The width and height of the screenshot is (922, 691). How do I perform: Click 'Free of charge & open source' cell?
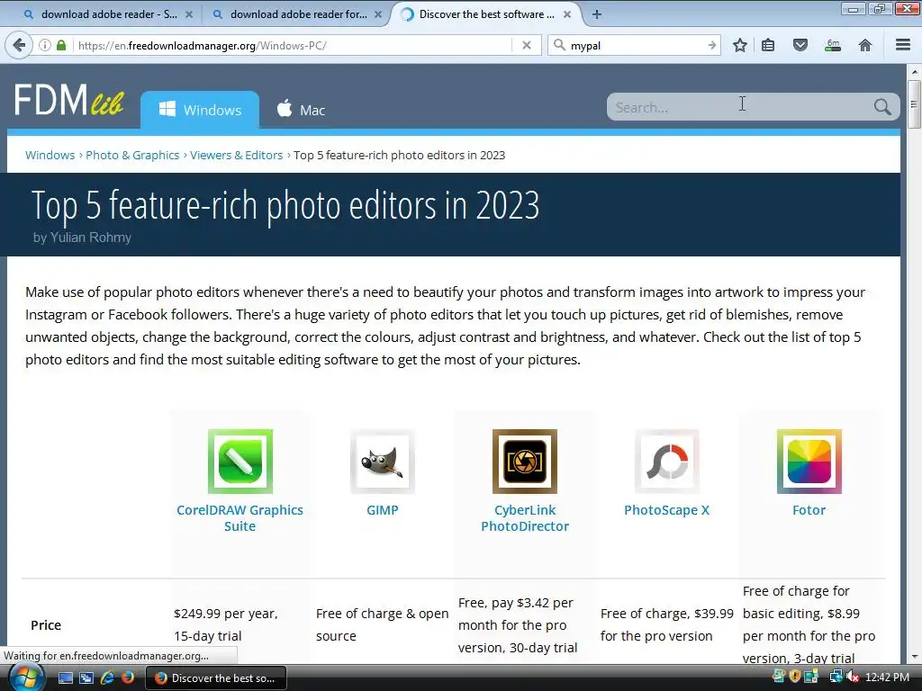[382, 624]
